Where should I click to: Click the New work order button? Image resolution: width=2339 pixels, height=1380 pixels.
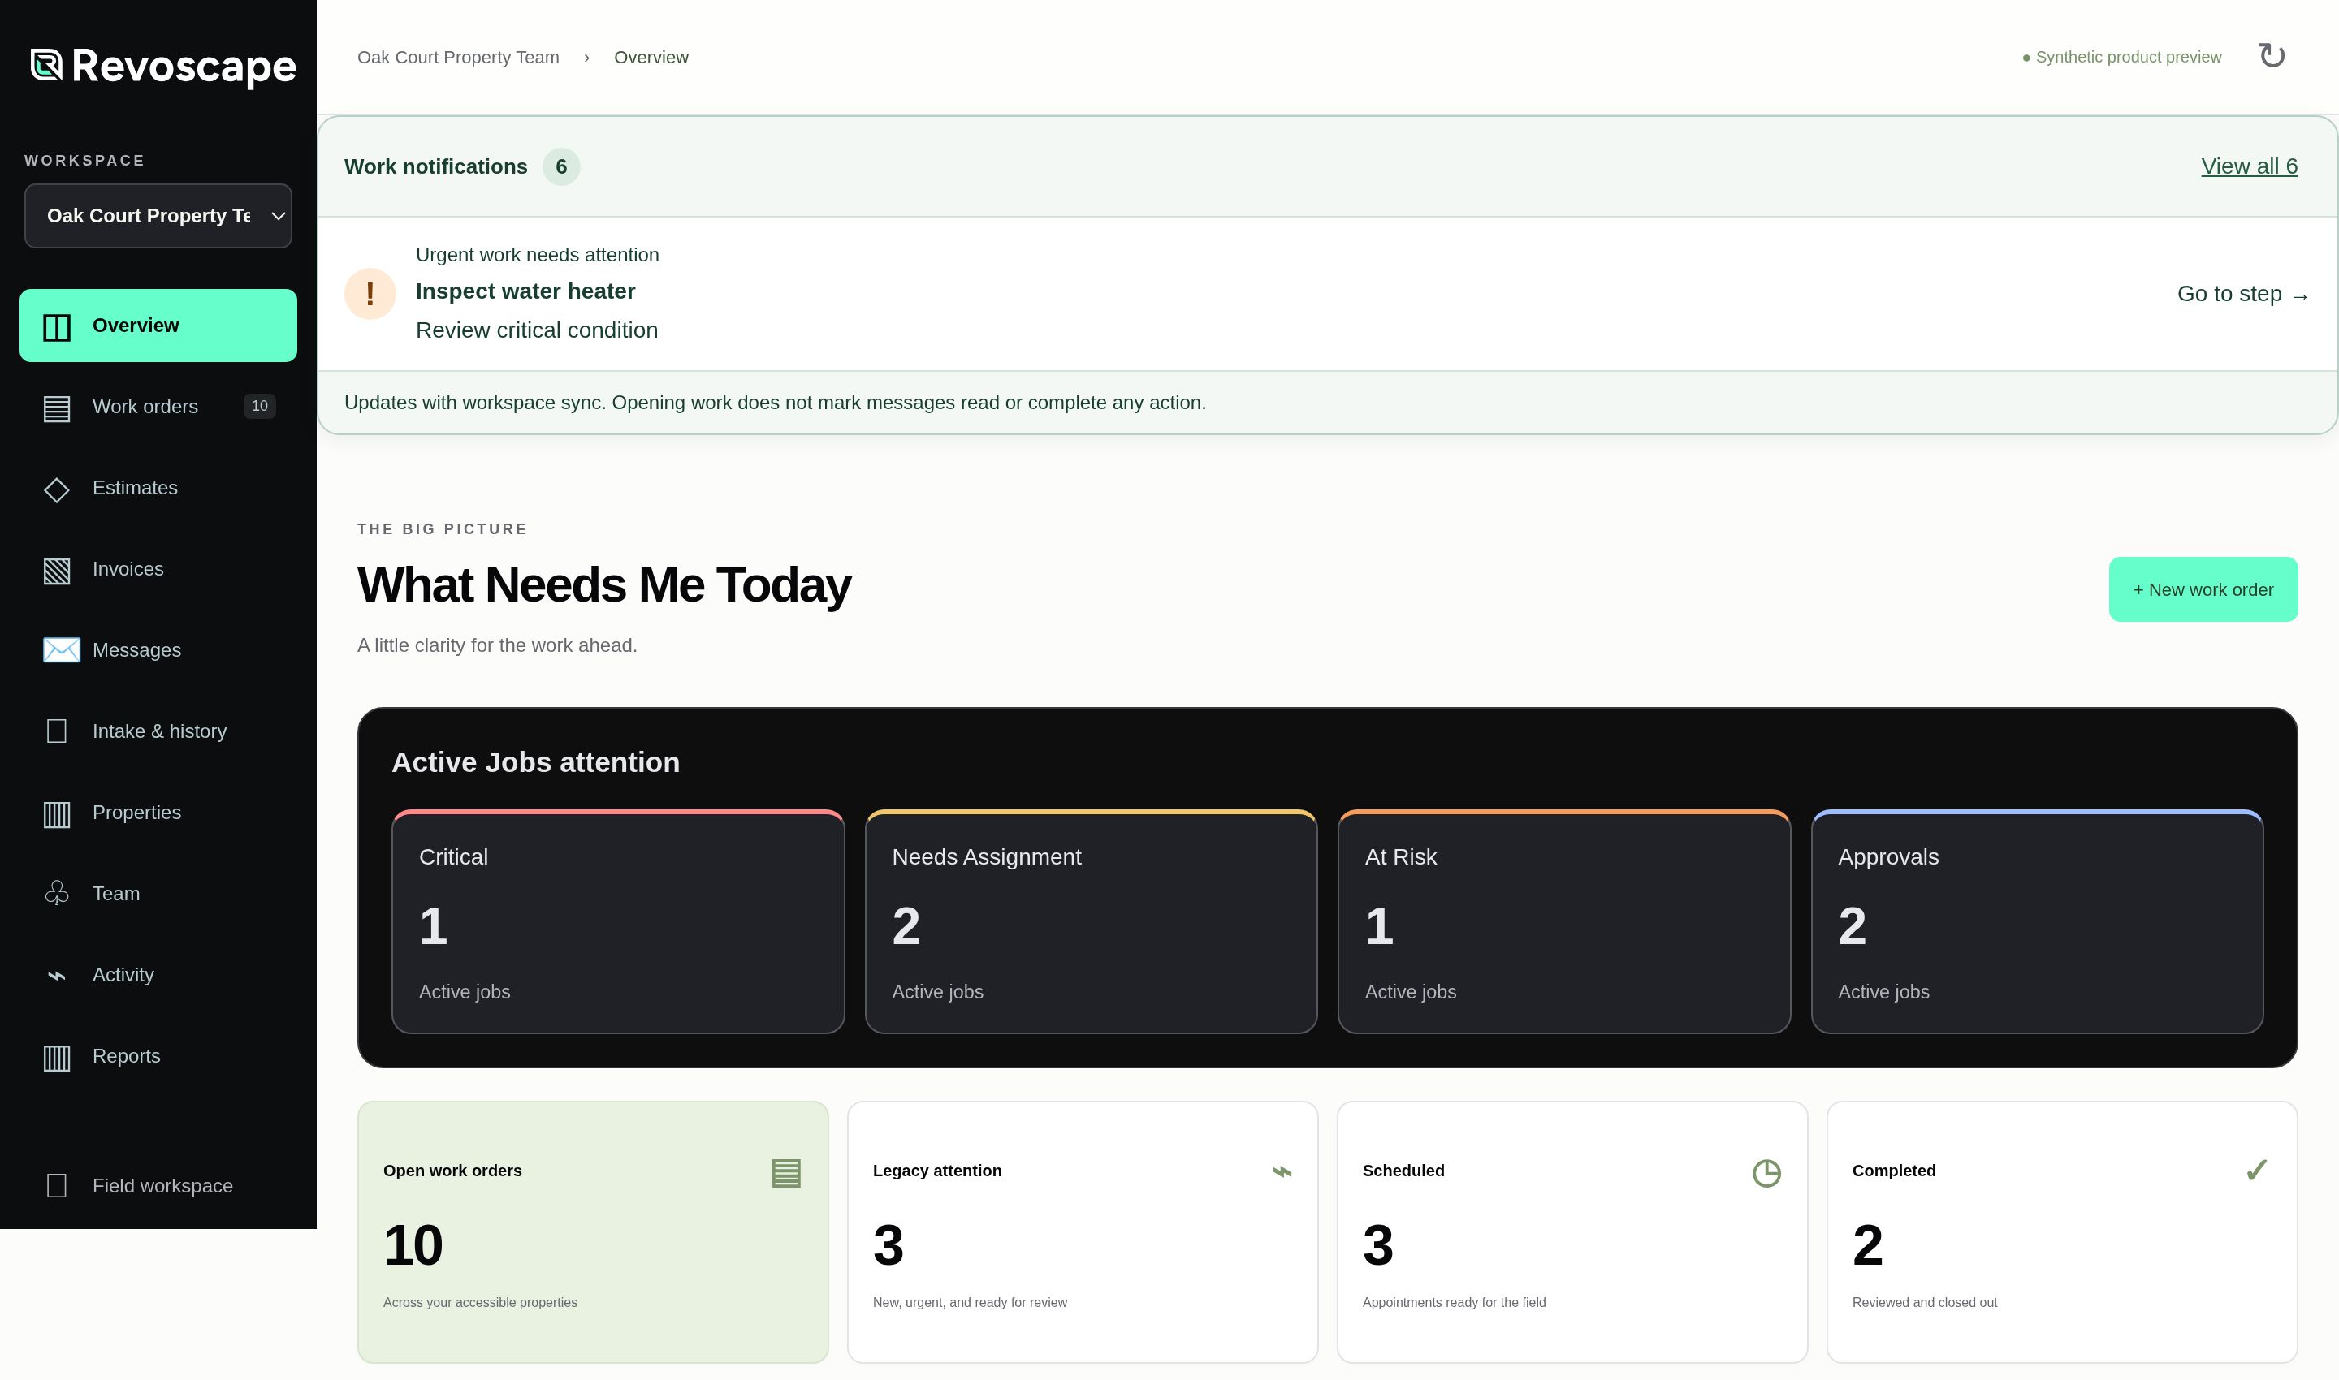2203,589
